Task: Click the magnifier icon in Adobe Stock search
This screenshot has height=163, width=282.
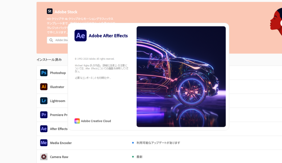Action: click(x=51, y=40)
